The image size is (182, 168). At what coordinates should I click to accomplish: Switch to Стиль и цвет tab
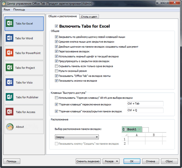click(89, 17)
